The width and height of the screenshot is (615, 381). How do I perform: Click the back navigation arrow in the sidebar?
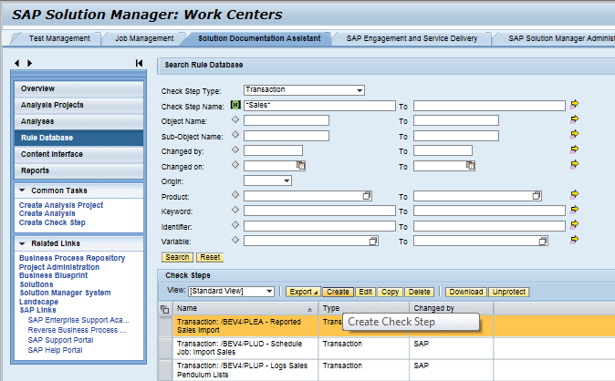click(x=16, y=63)
